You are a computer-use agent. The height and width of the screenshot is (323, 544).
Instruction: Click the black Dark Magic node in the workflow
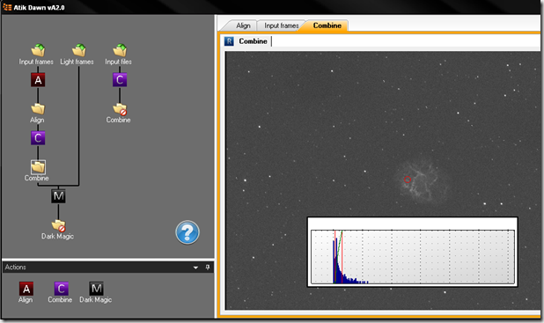tap(58, 196)
